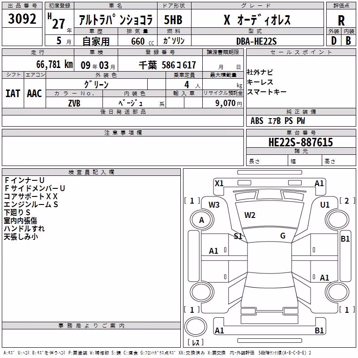This screenshot has width=358, height=358.
Task: Click the 検査員記入欄 header
Action: (x=91, y=172)
